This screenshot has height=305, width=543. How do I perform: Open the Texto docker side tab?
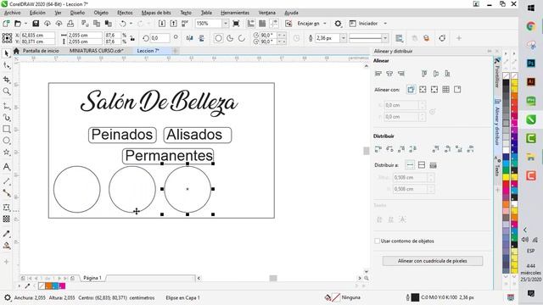click(x=497, y=166)
